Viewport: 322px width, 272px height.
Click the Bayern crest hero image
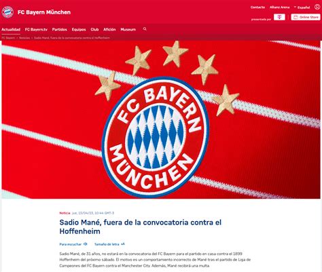point(161,119)
